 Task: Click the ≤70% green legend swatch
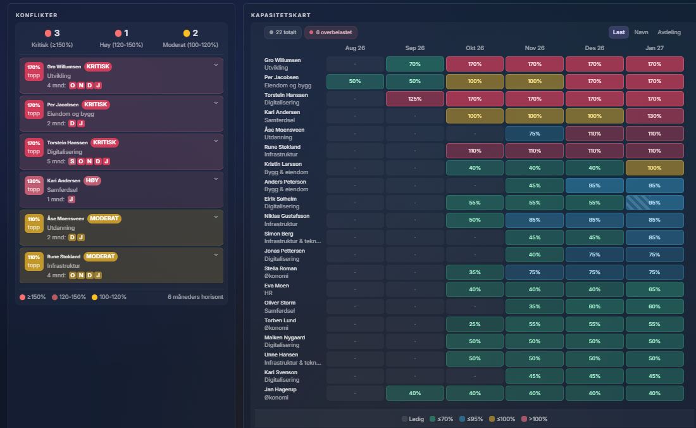[432, 419]
